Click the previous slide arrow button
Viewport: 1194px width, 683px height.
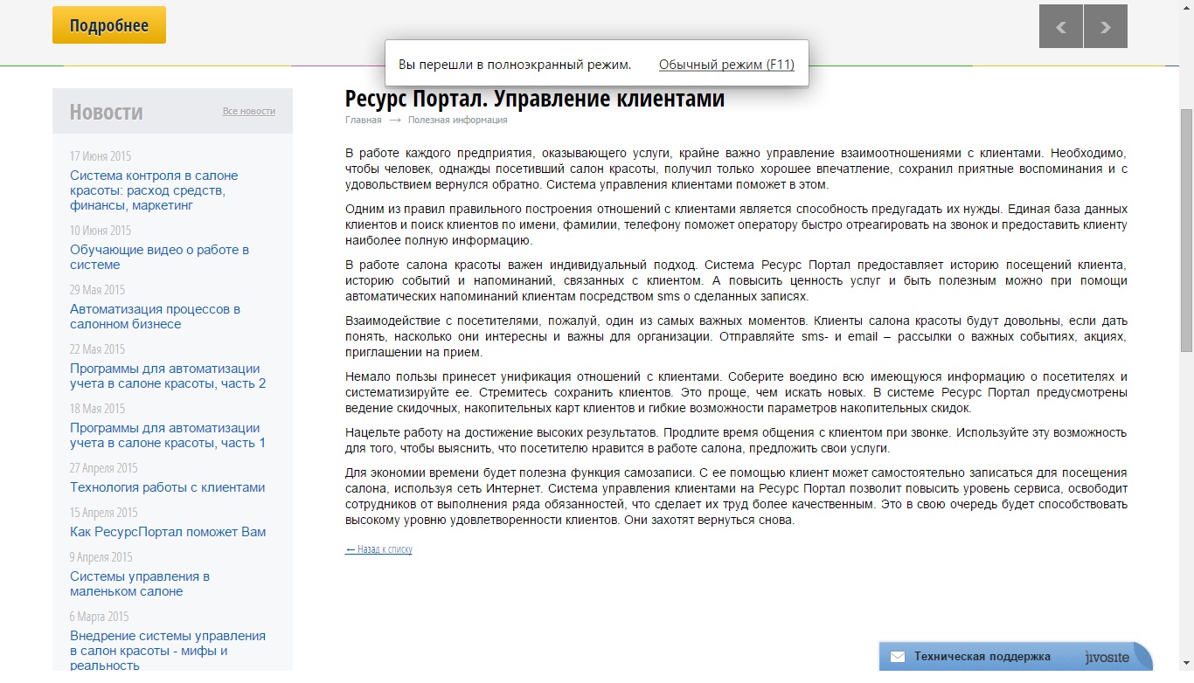[x=1061, y=26]
